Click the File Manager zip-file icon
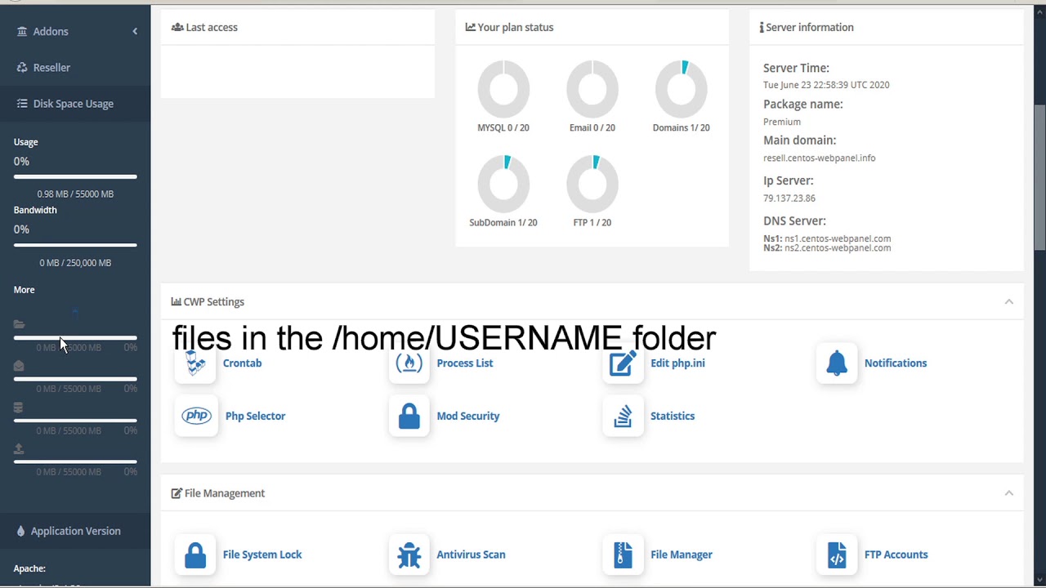1046x588 pixels. (x=623, y=555)
